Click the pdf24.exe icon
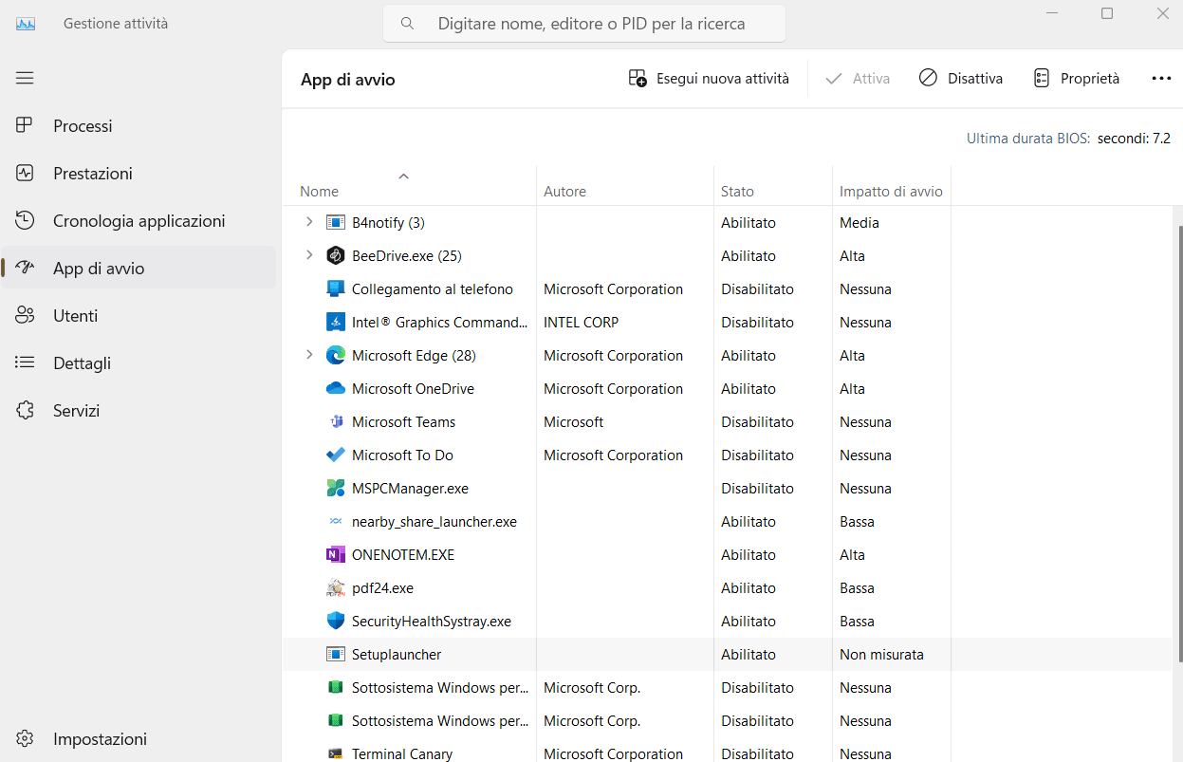Image resolution: width=1183 pixels, height=762 pixels. point(336,588)
